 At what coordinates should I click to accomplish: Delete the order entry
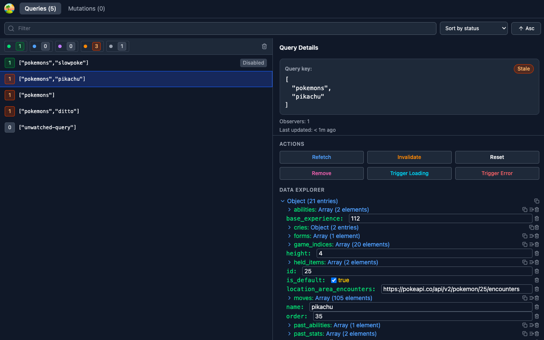pyautogui.click(x=537, y=316)
